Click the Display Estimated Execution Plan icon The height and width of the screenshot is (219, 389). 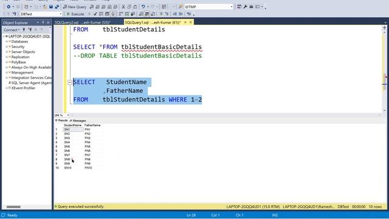point(101,14)
